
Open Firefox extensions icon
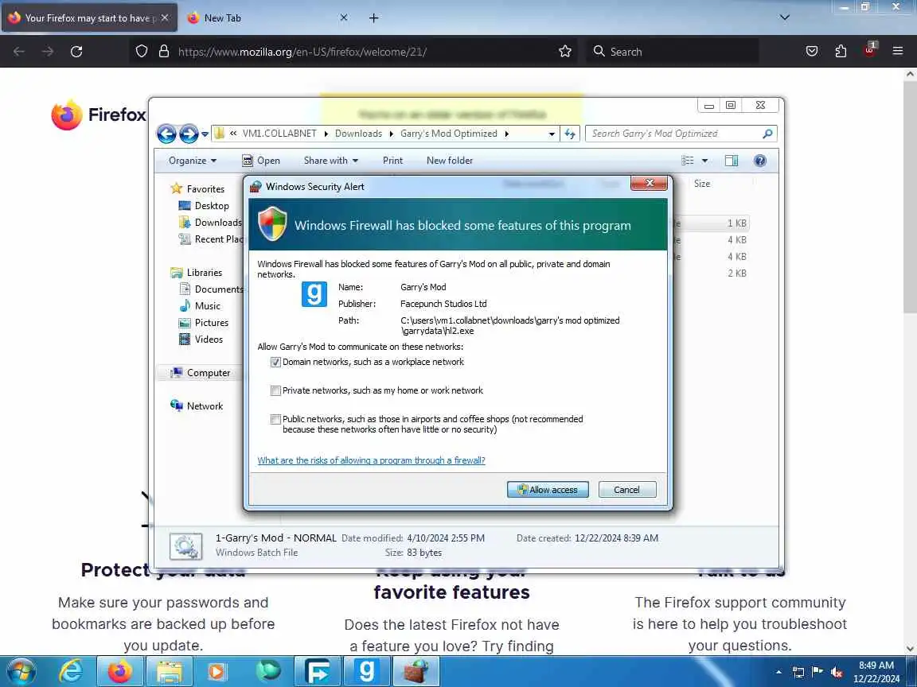point(841,52)
